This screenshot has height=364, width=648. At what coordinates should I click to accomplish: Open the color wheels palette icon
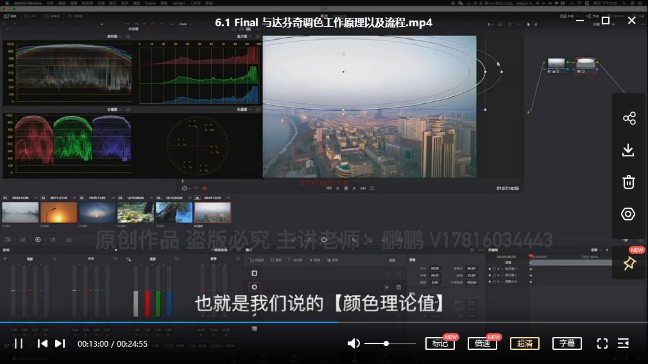(38, 239)
